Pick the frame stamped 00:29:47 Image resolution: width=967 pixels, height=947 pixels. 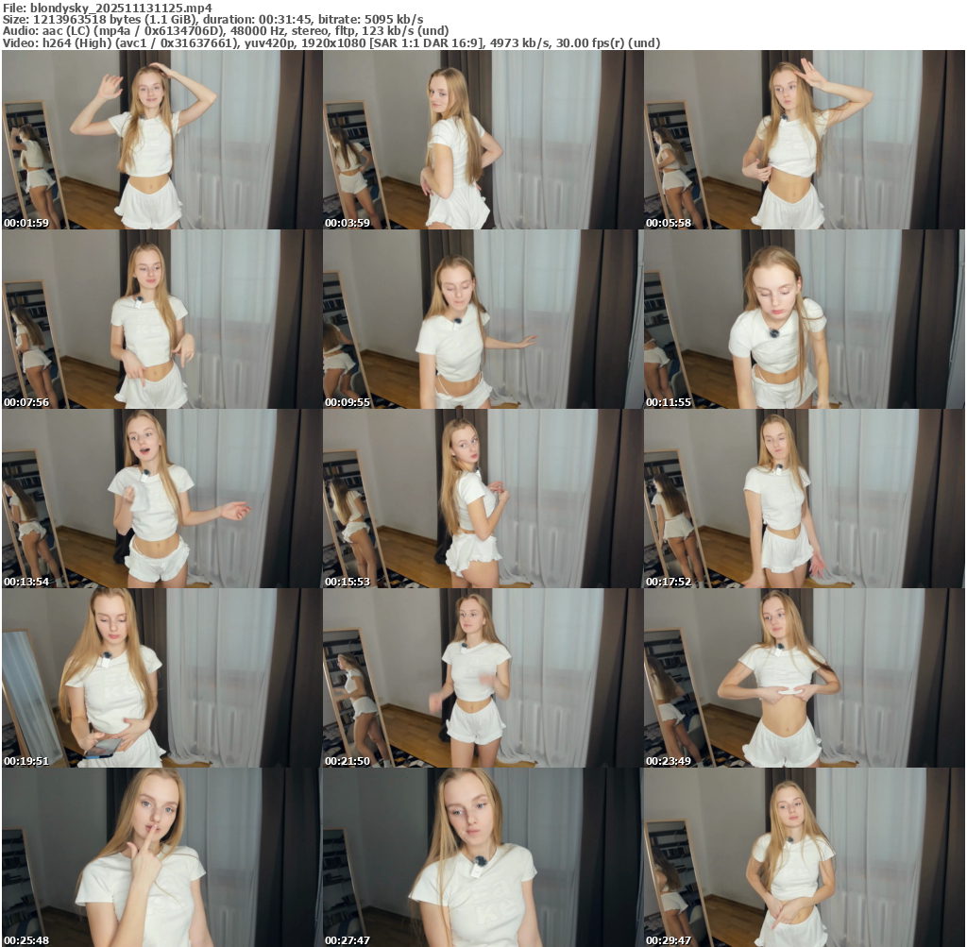click(x=805, y=857)
